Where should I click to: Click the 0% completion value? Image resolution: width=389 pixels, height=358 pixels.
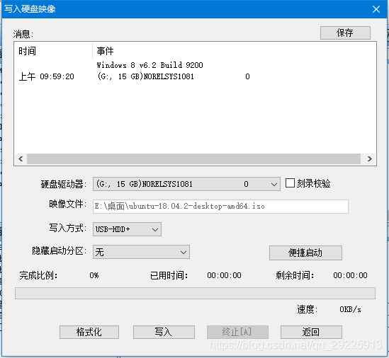[x=94, y=275]
